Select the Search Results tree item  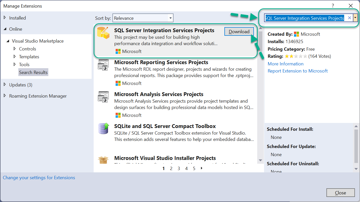click(33, 72)
